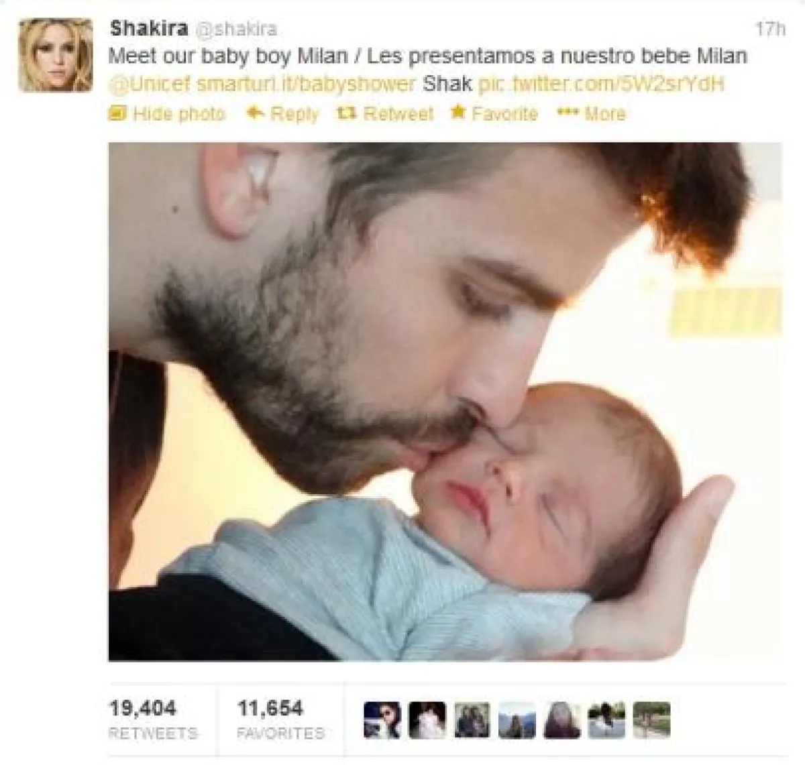The height and width of the screenshot is (765, 805).
Task: Toggle Hide photo text
Action: pos(178,113)
